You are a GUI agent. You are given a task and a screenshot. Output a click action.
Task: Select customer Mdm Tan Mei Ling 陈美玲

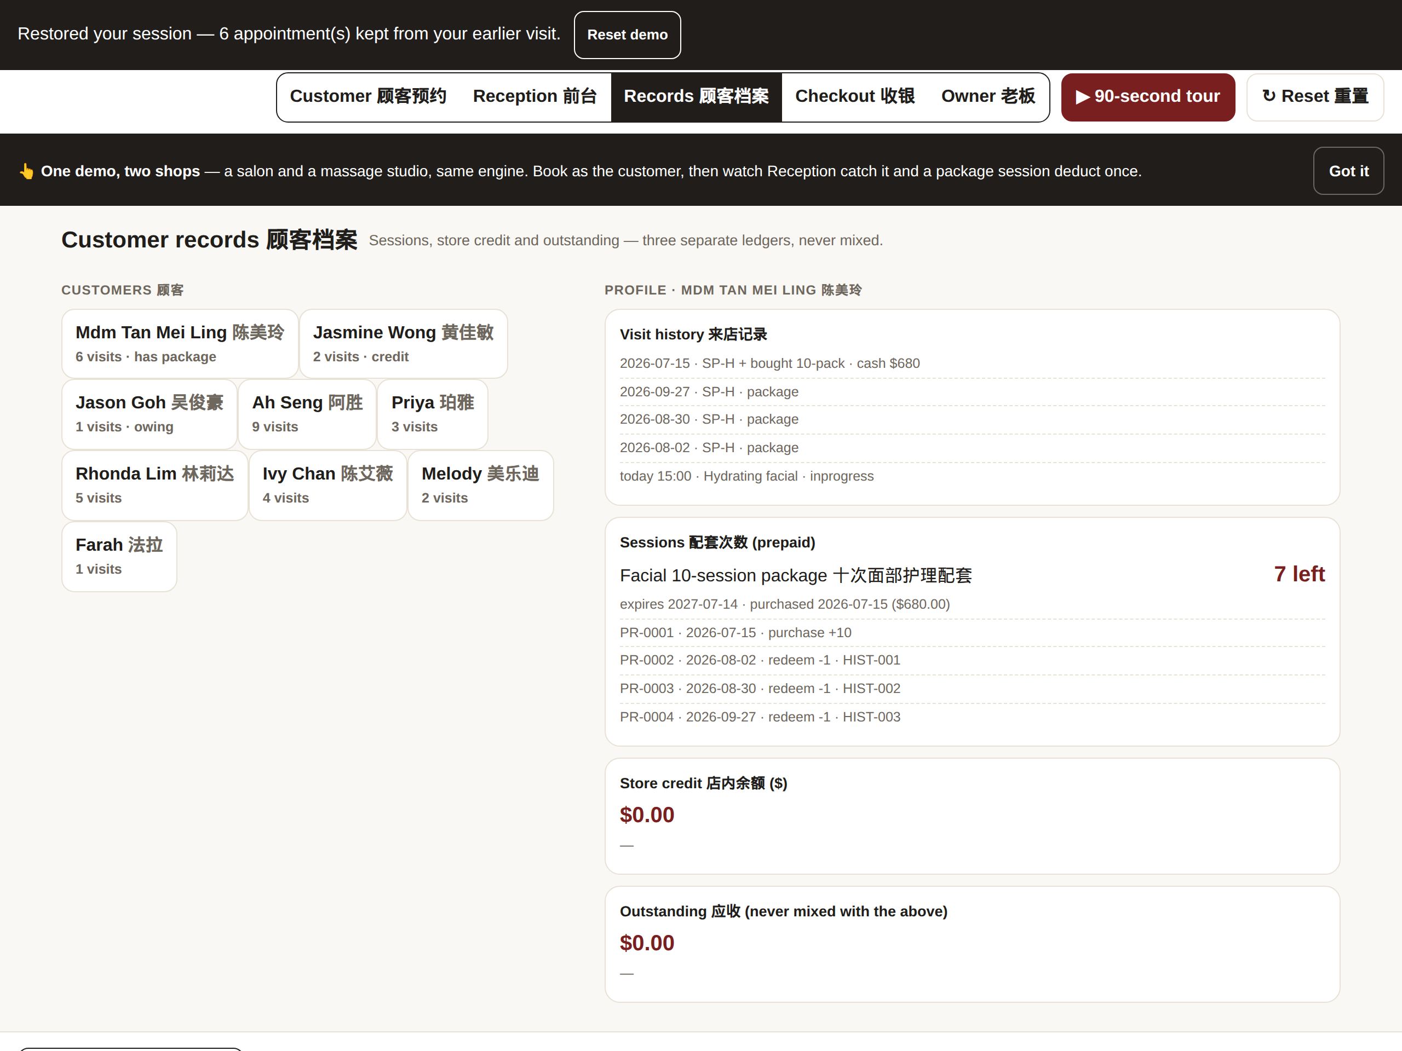[180, 343]
